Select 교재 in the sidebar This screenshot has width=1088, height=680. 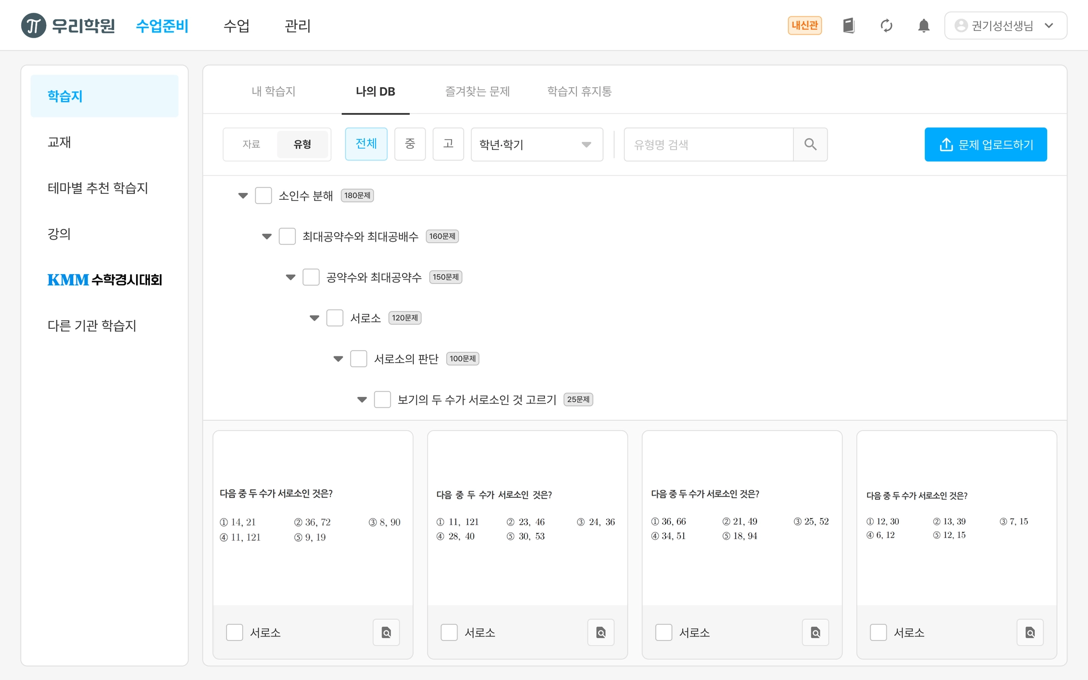coord(59,142)
